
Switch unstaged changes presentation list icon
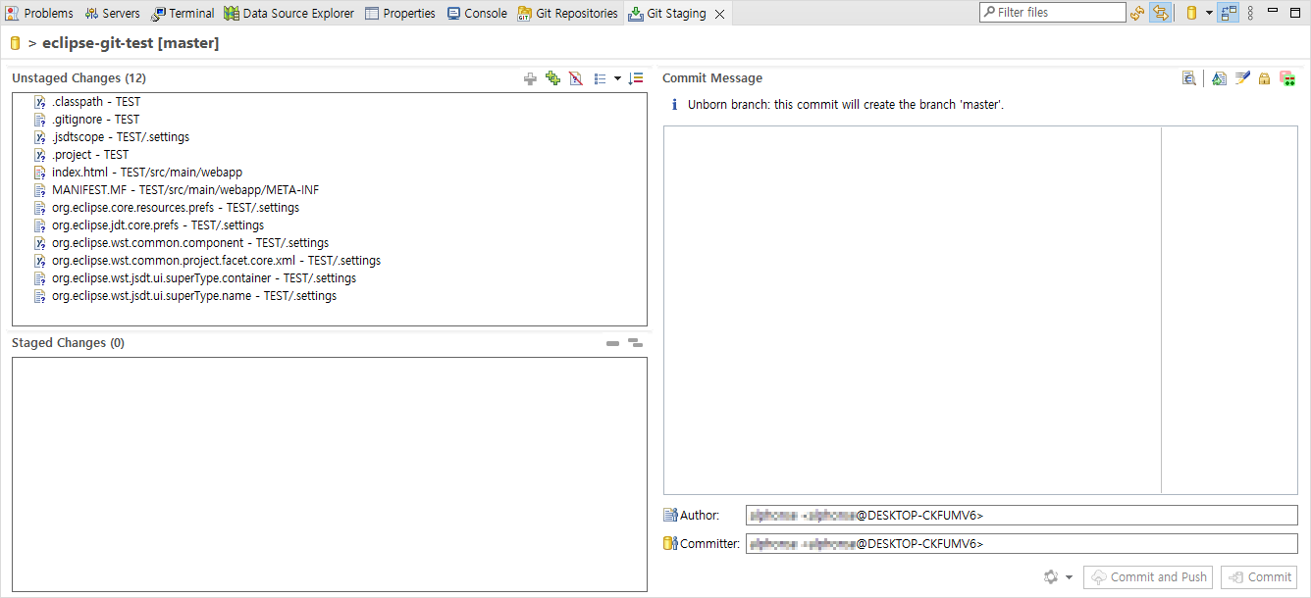[600, 78]
